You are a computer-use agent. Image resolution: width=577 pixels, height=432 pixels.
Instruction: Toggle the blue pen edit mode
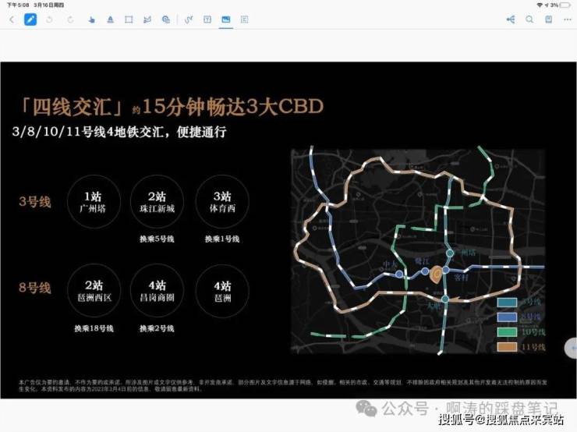point(30,19)
